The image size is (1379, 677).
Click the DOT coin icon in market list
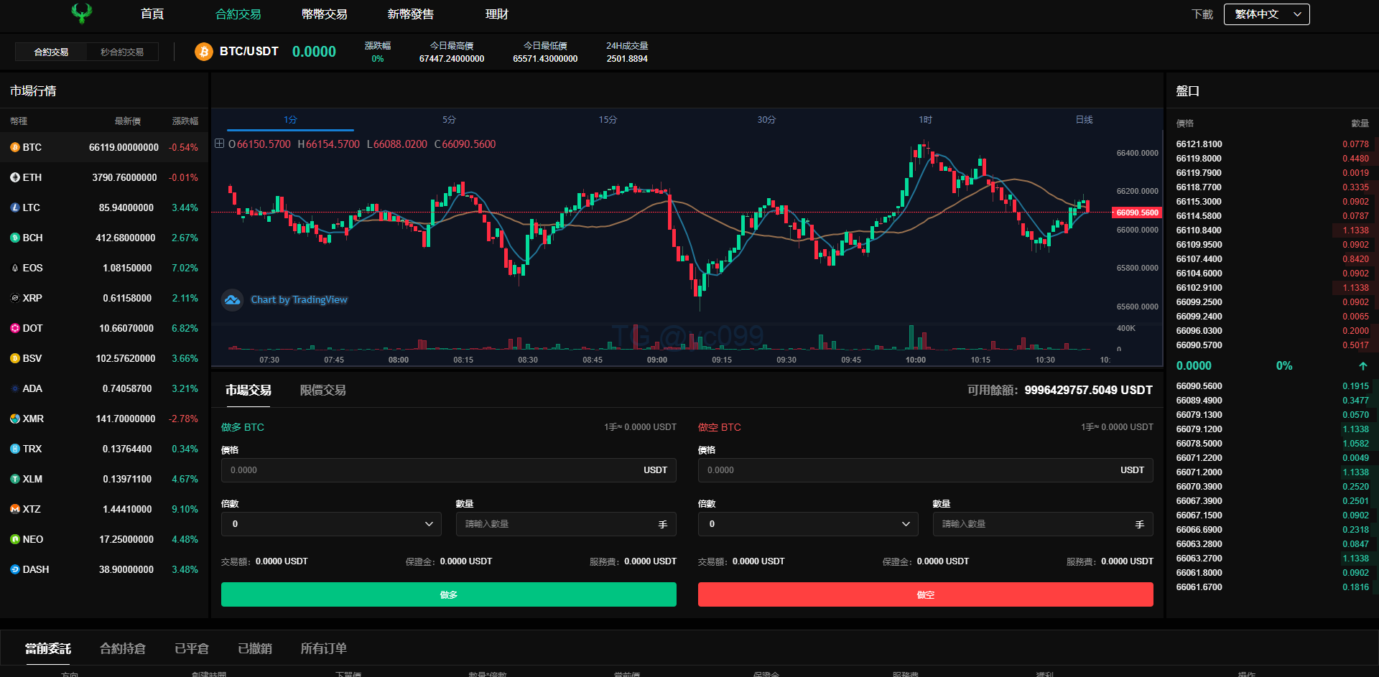pos(14,328)
